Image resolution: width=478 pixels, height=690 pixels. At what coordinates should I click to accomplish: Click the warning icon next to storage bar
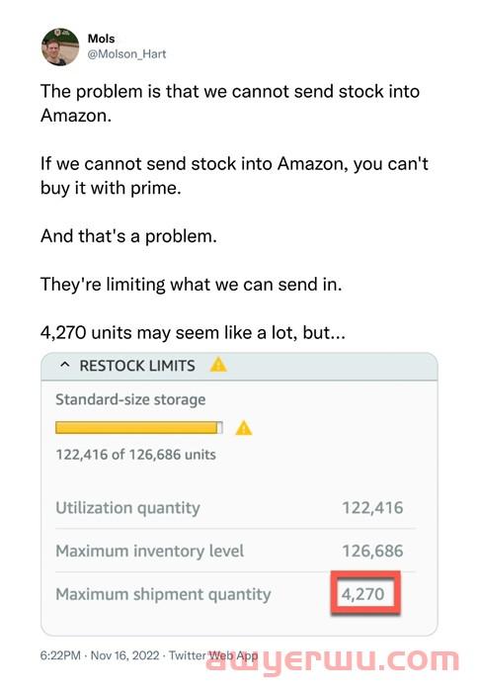[244, 427]
